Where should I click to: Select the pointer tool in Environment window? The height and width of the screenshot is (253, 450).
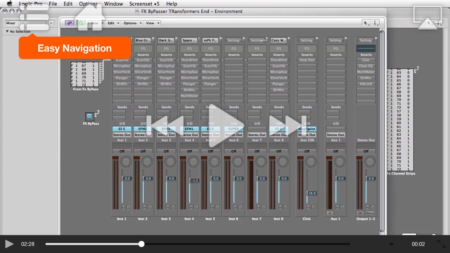click(366, 23)
